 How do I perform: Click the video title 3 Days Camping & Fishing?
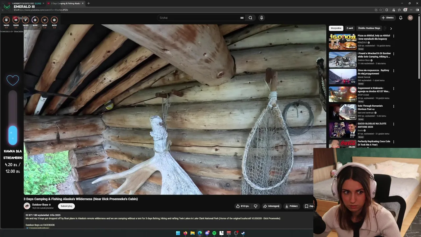(x=81, y=199)
